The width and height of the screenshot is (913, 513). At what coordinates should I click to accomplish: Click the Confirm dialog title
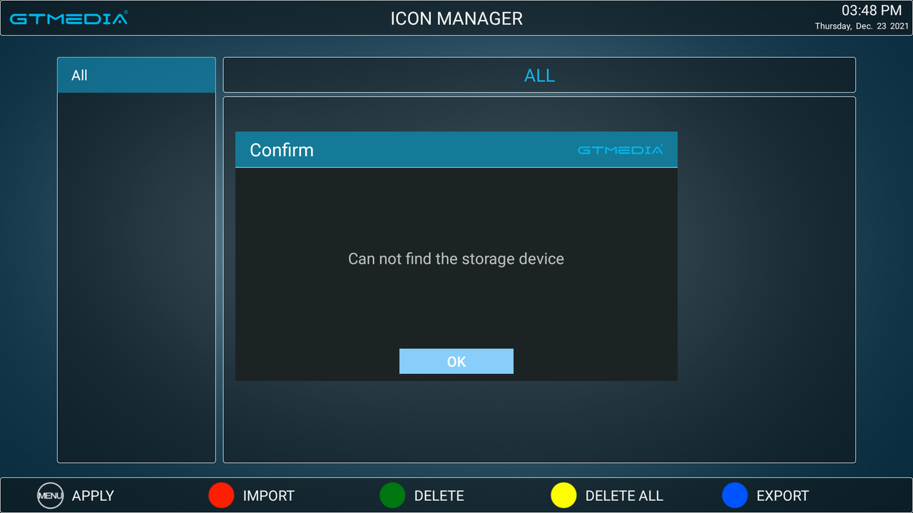pos(282,150)
